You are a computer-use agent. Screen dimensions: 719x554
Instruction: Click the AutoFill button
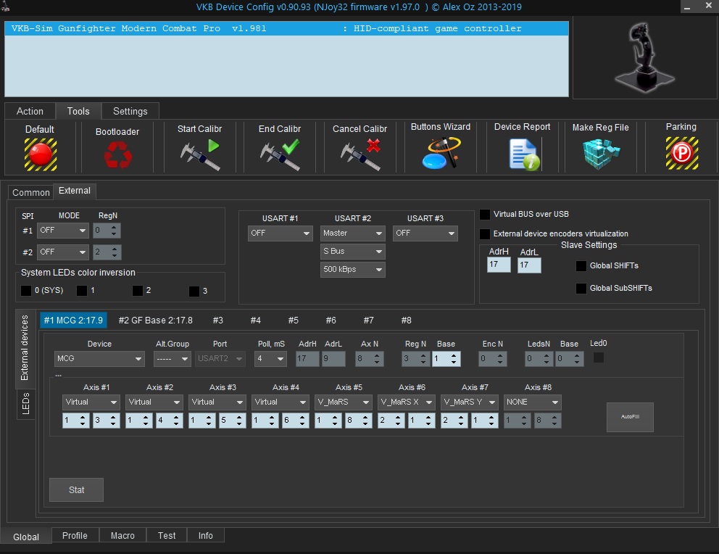coord(630,418)
